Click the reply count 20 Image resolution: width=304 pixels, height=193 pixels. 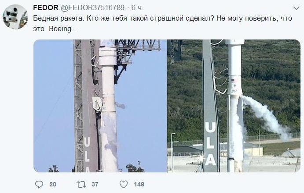click(x=53, y=184)
